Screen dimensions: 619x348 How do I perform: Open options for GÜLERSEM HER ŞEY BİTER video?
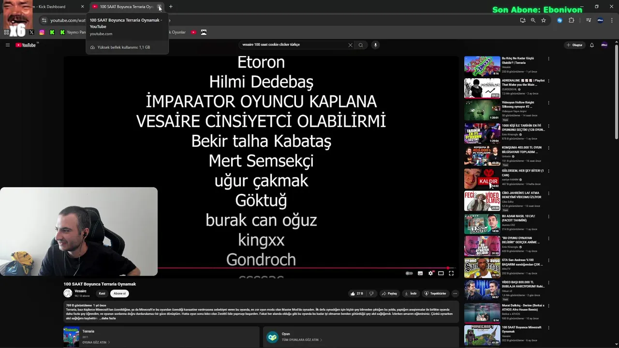pos(548,171)
